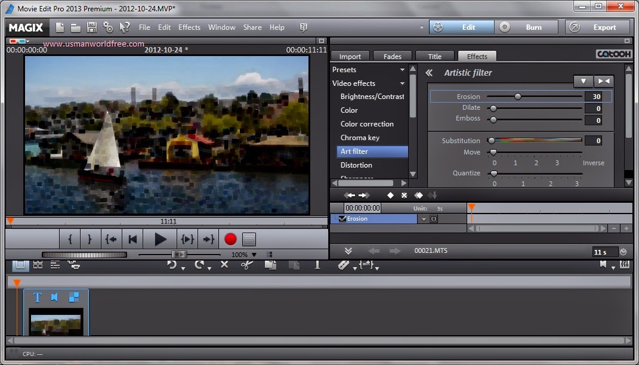Set the range out-point marker button
The width and height of the screenshot is (639, 365).
[89, 239]
